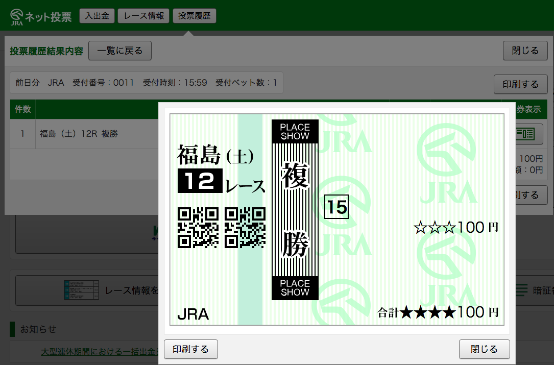554x365 pixels.
Task: Click the 受付ベット数：1 text
Action: (246, 83)
